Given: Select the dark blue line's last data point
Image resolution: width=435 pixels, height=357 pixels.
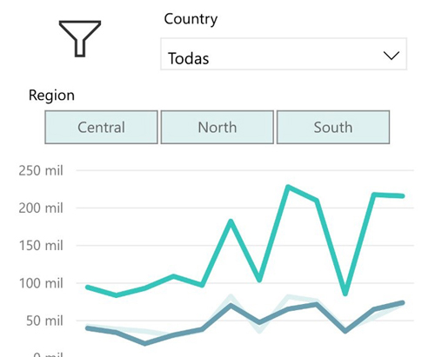Looking at the screenshot, I should (403, 303).
